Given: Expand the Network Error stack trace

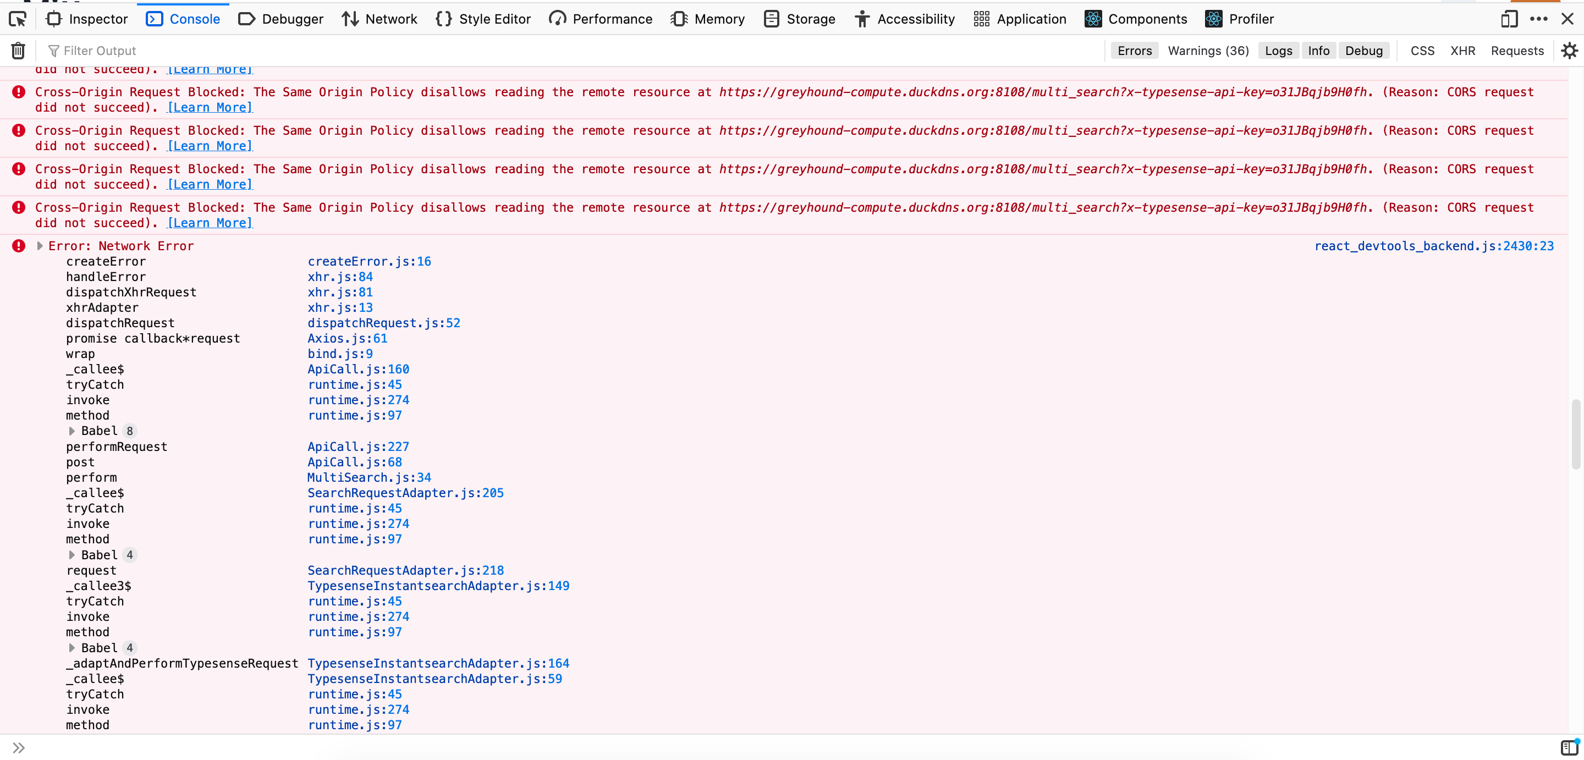Looking at the screenshot, I should (x=40, y=245).
